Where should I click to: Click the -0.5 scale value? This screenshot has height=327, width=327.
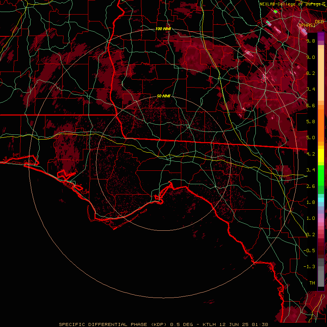tap(309, 251)
